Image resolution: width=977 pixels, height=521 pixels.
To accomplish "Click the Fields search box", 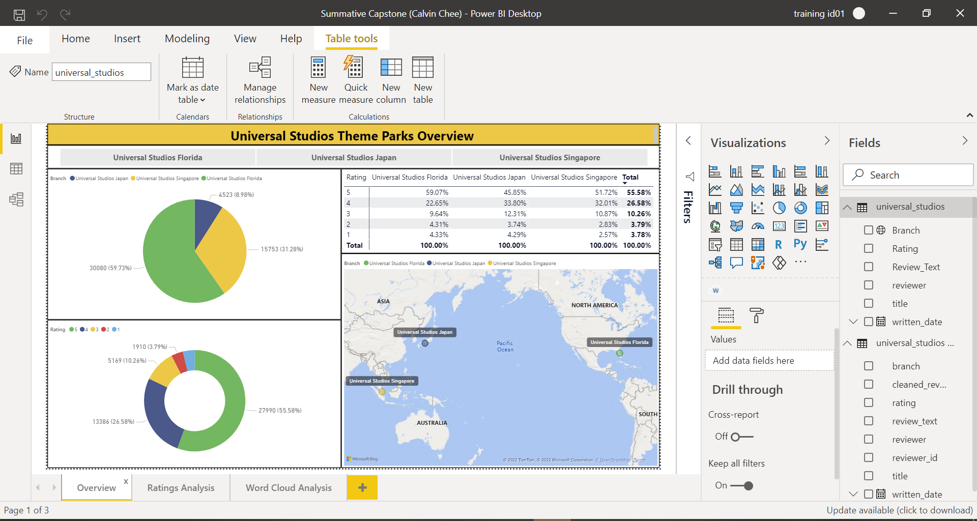I will [908, 175].
